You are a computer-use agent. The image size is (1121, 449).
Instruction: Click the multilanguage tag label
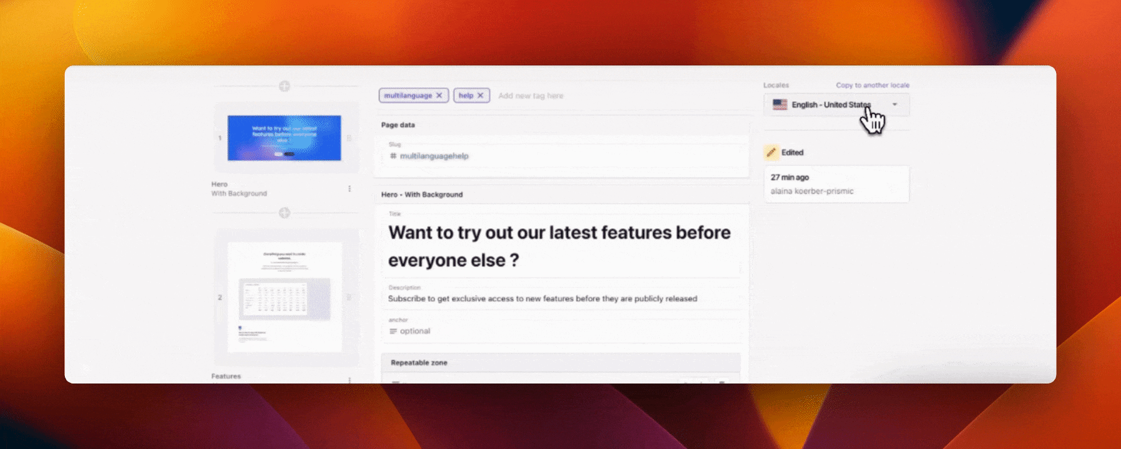coord(408,95)
